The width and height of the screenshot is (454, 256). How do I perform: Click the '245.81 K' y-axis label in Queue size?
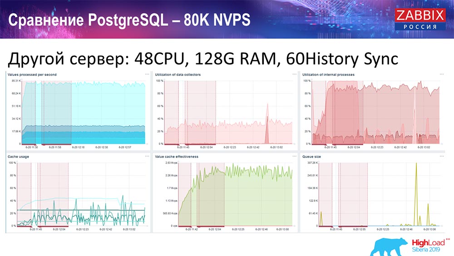click(312, 176)
